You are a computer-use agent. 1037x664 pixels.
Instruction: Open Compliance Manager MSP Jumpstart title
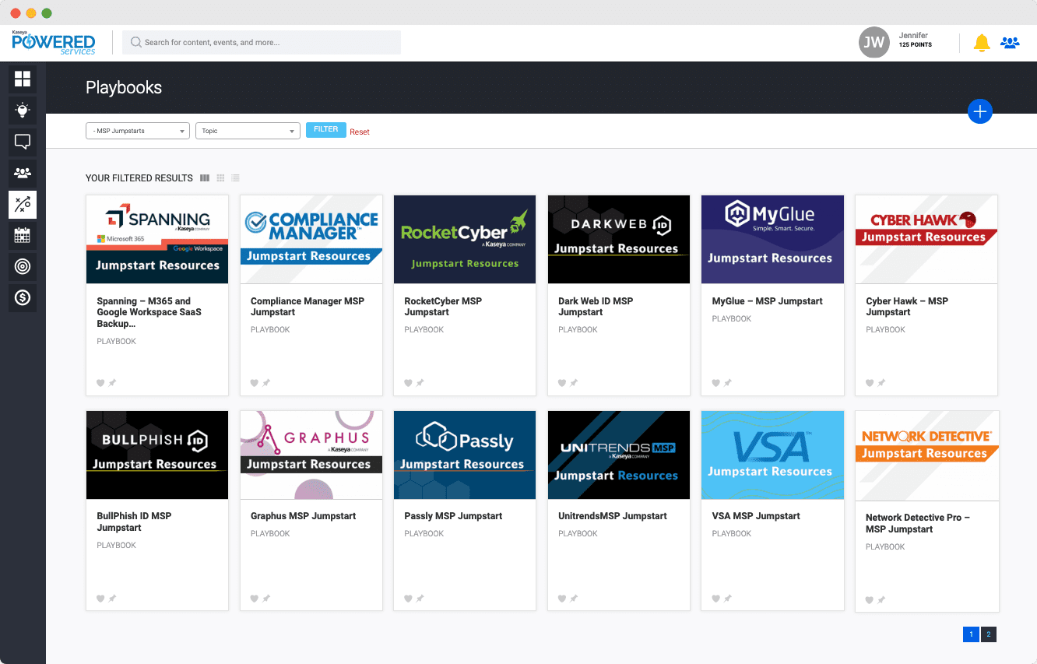[308, 307]
